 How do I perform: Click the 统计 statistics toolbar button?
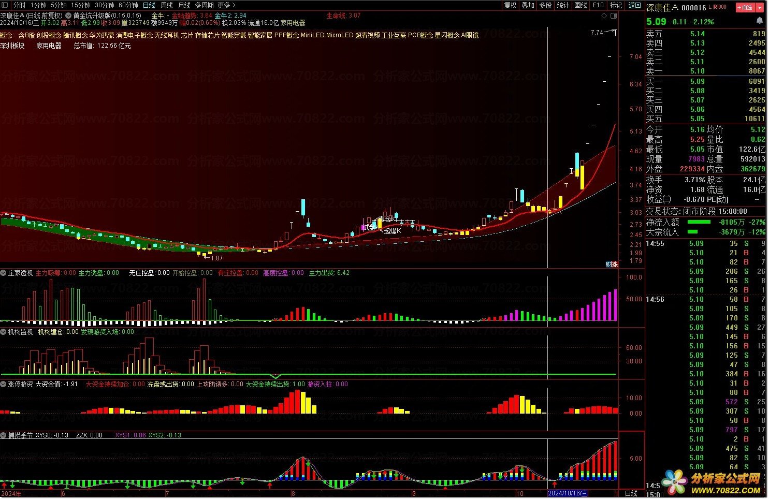point(563,5)
